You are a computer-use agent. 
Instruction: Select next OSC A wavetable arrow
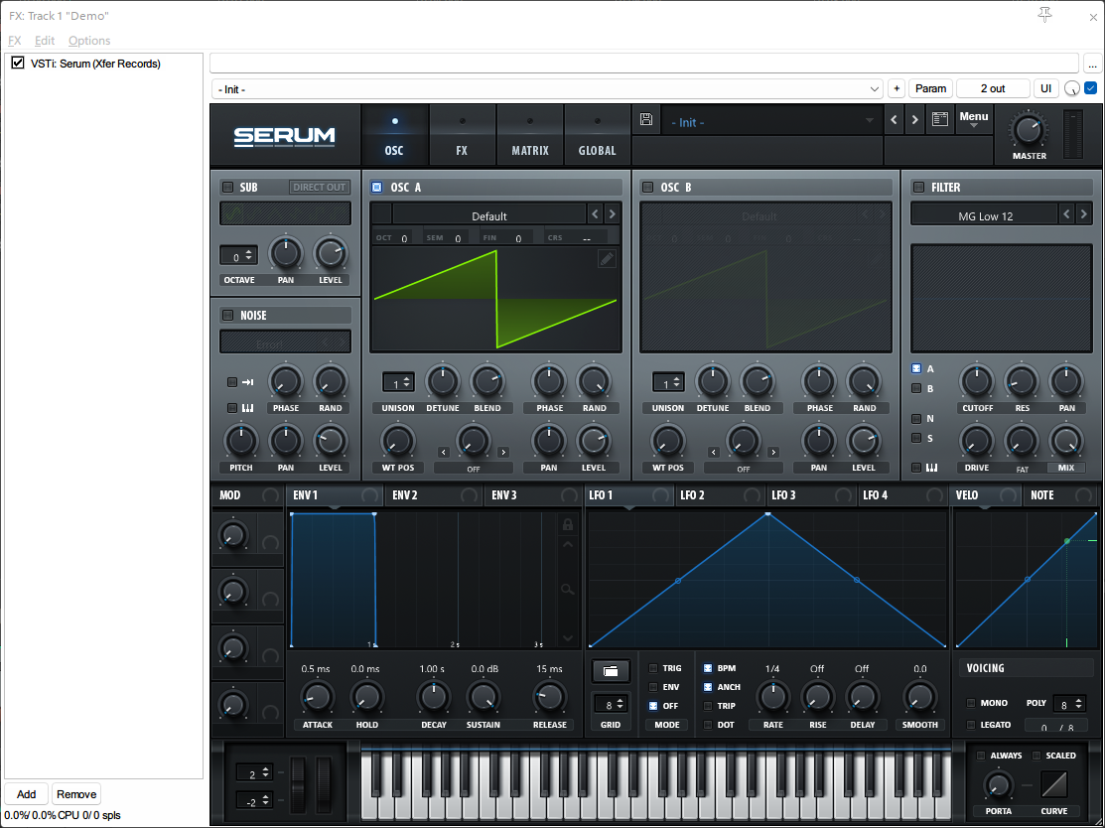coord(612,214)
